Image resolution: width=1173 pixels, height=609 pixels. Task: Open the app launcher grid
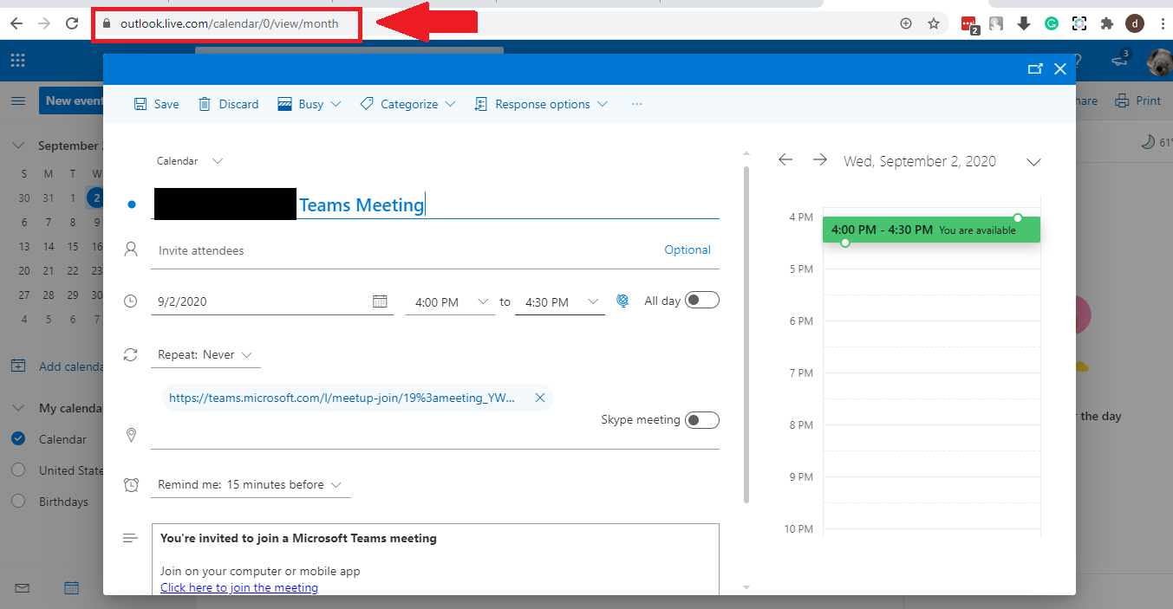17,60
